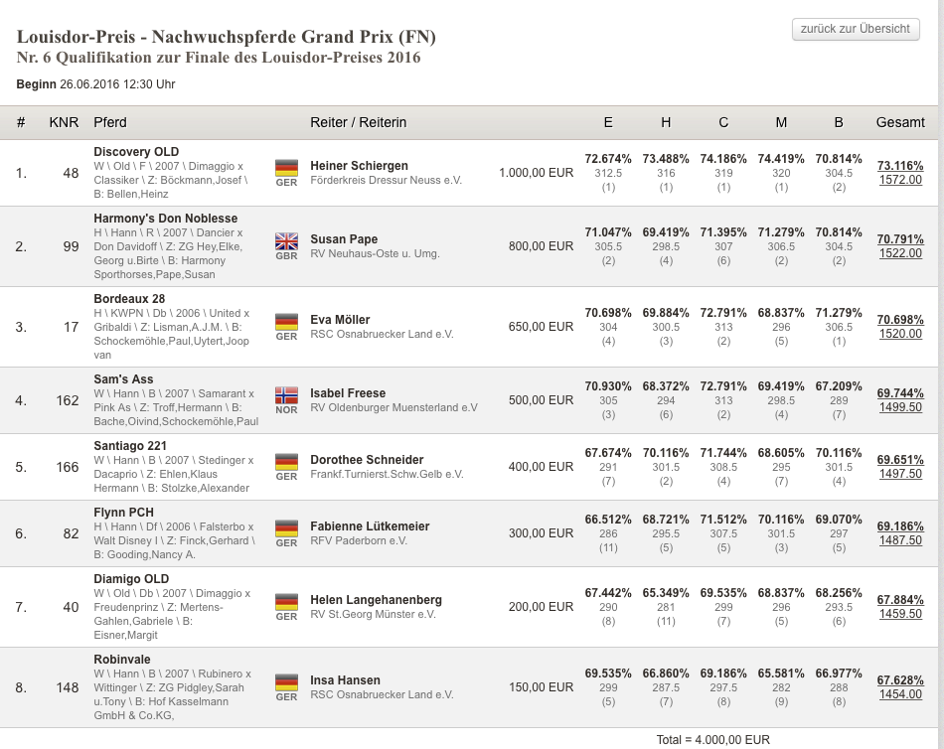Click the German flag icon beside Eva Möller
944x749 pixels.
(286, 321)
